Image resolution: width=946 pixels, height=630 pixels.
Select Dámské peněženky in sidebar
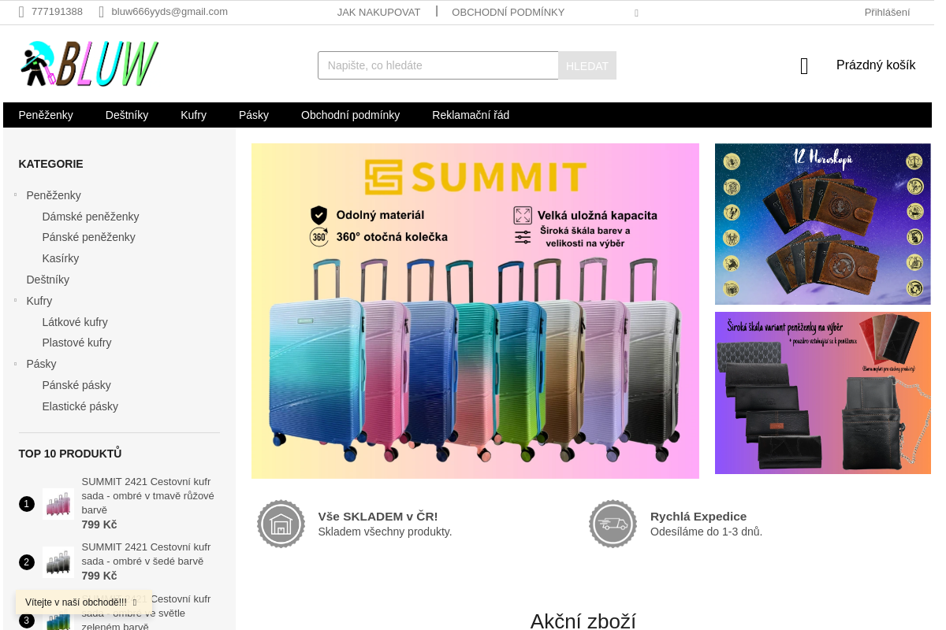(x=91, y=217)
